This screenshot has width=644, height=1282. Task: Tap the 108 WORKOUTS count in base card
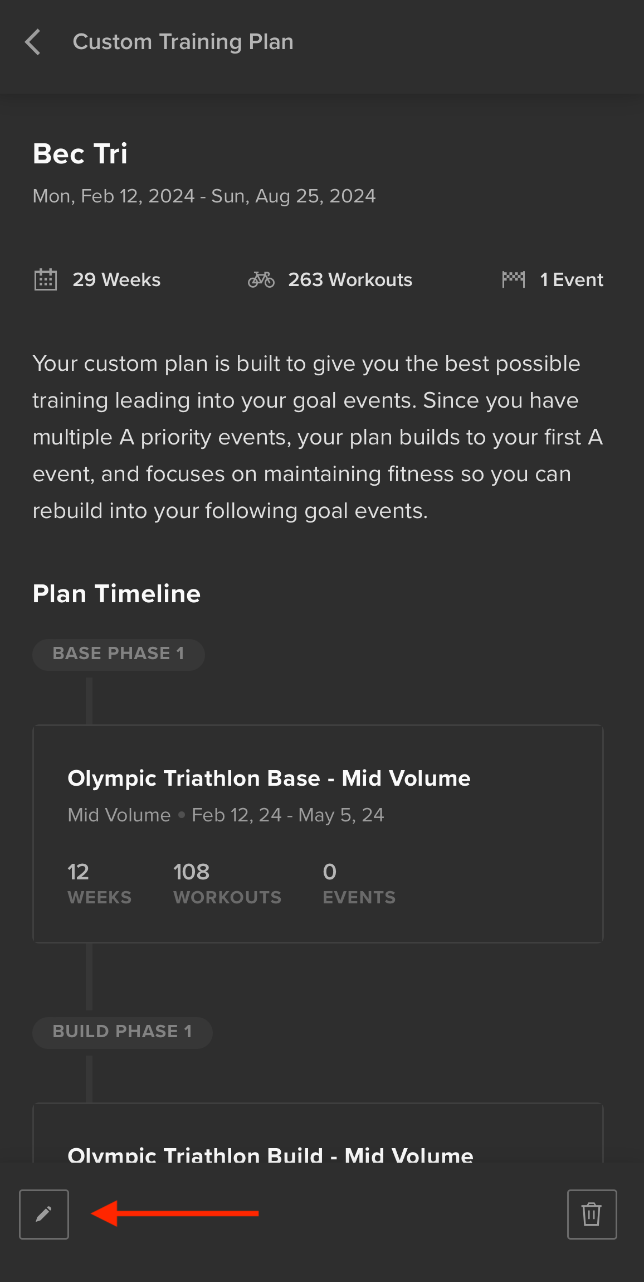click(227, 883)
